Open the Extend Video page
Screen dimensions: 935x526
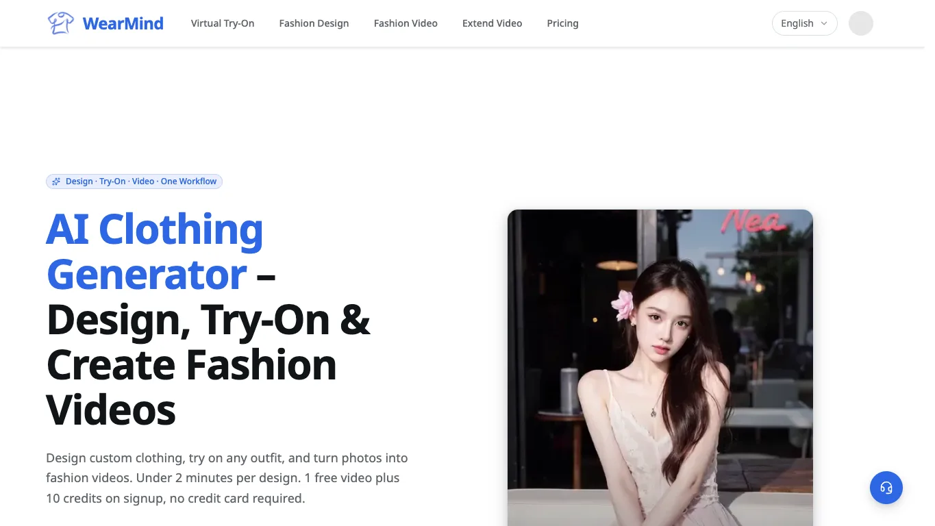pyautogui.click(x=492, y=23)
